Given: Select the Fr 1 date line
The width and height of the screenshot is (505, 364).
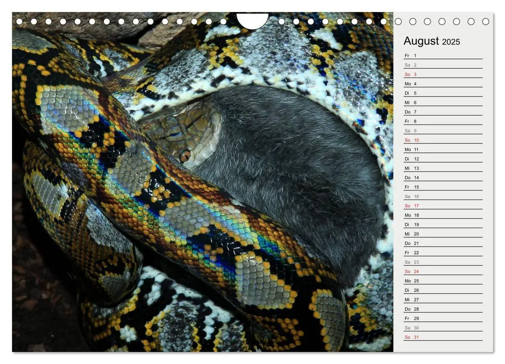Looking at the screenshot, I should pyautogui.click(x=443, y=55).
